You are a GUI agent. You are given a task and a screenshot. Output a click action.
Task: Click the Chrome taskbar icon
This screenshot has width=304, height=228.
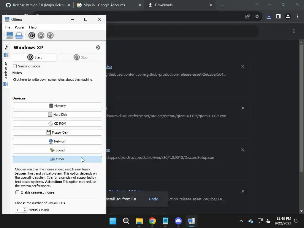click(152, 221)
